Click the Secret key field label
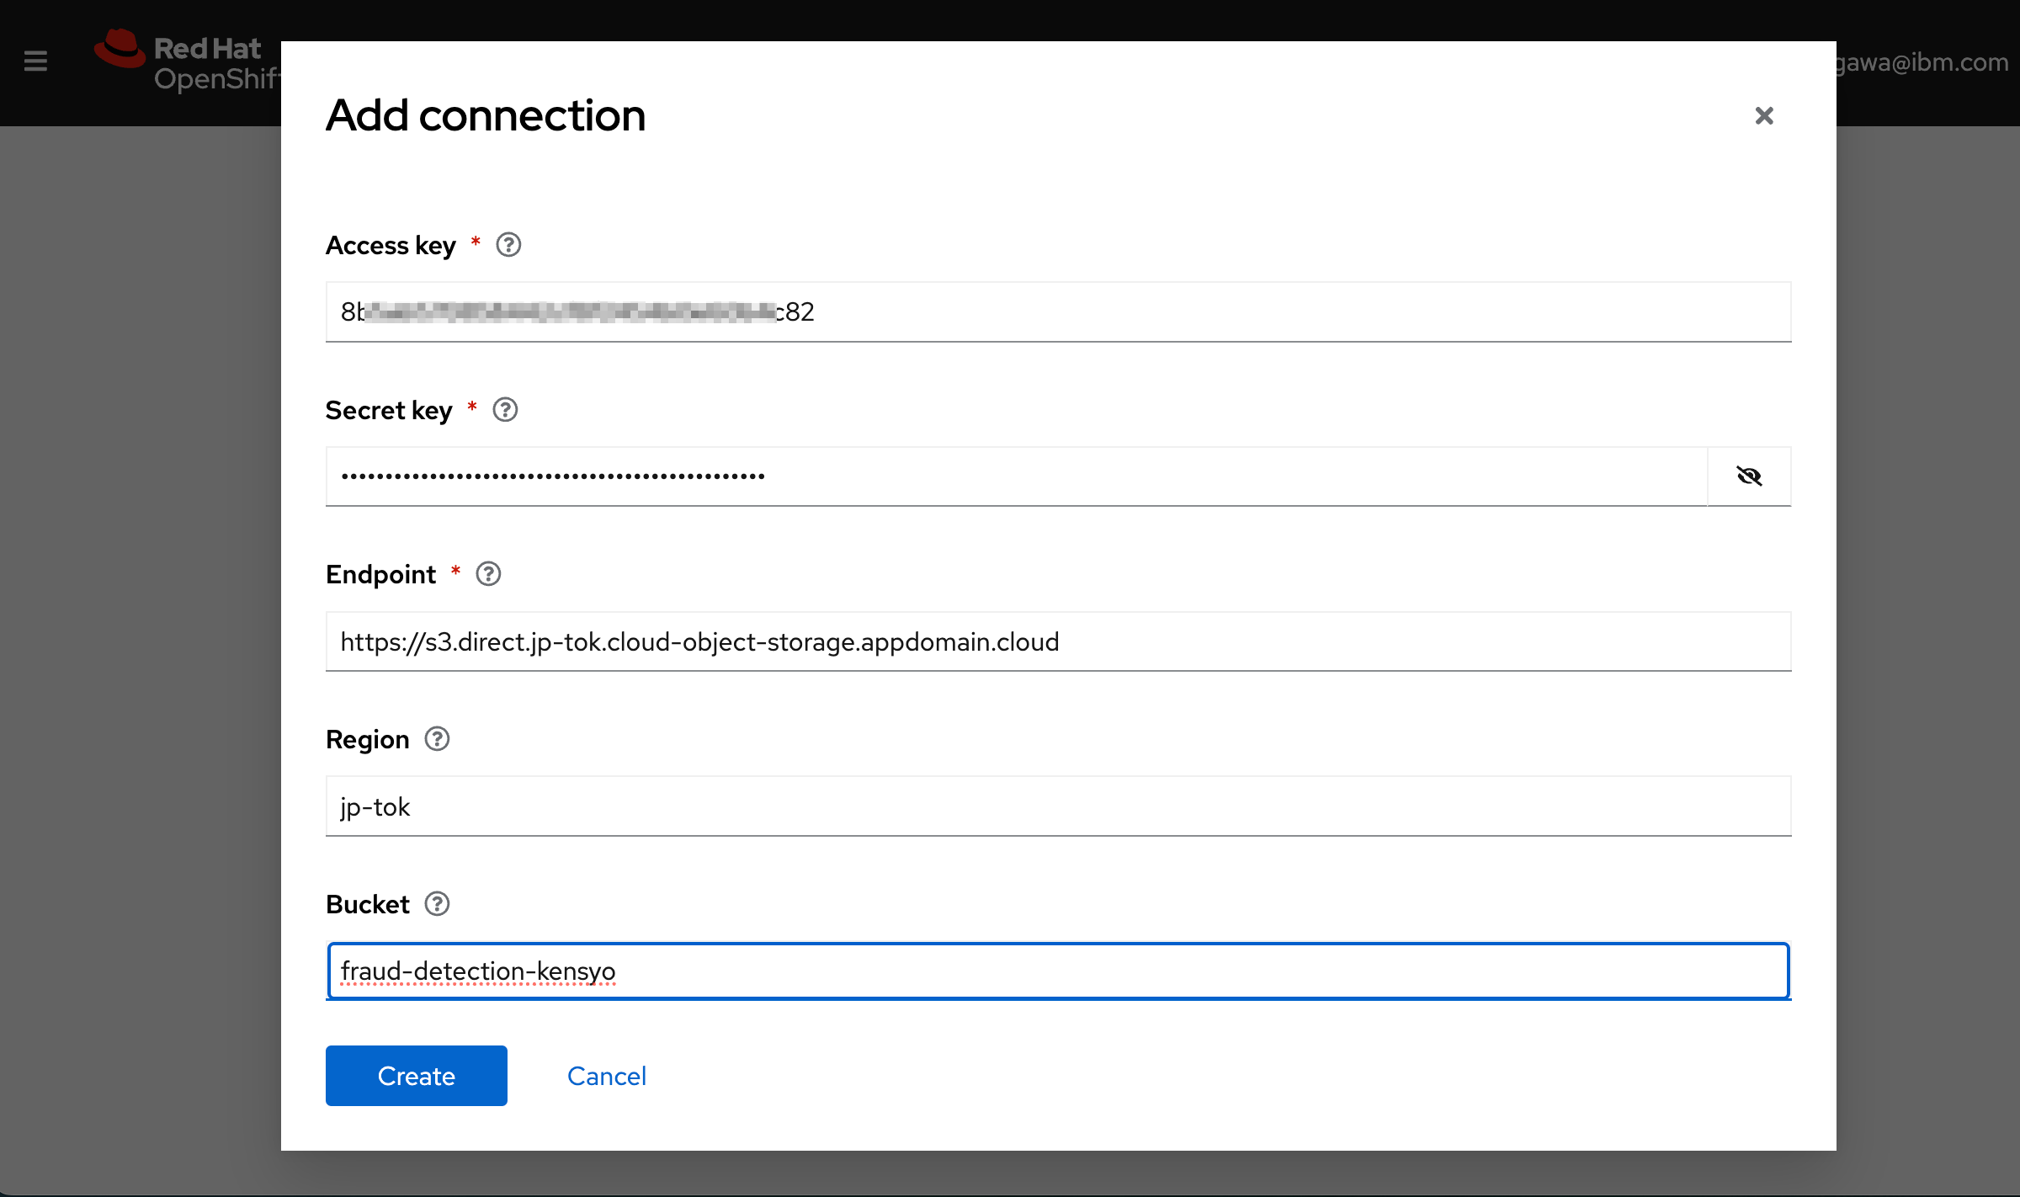The width and height of the screenshot is (2020, 1197). click(x=389, y=410)
